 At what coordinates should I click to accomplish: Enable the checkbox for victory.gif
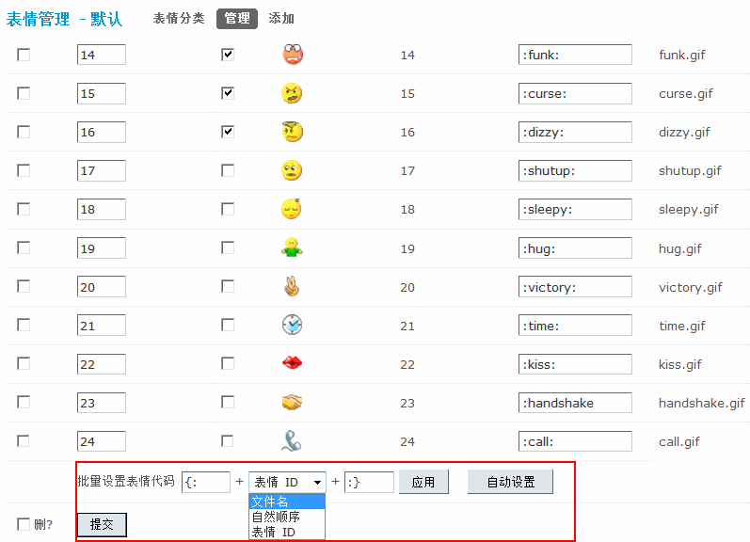pos(228,286)
